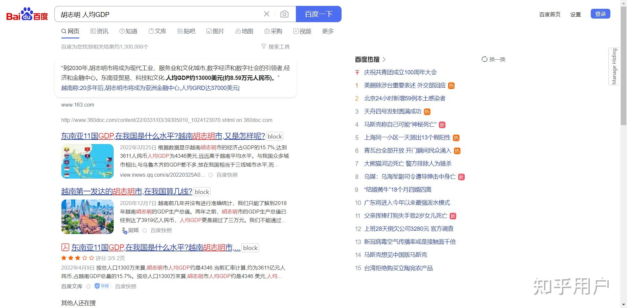Open the 文库 tab
Viewport: 627px width, 308px height.
tap(157, 31)
